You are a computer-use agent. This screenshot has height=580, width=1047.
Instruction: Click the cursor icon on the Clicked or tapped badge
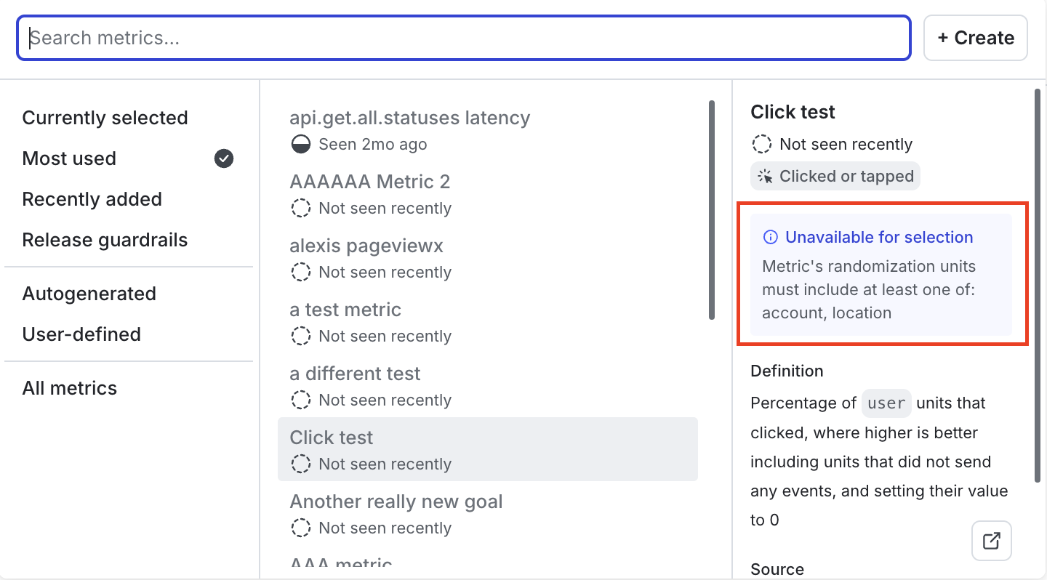click(763, 176)
